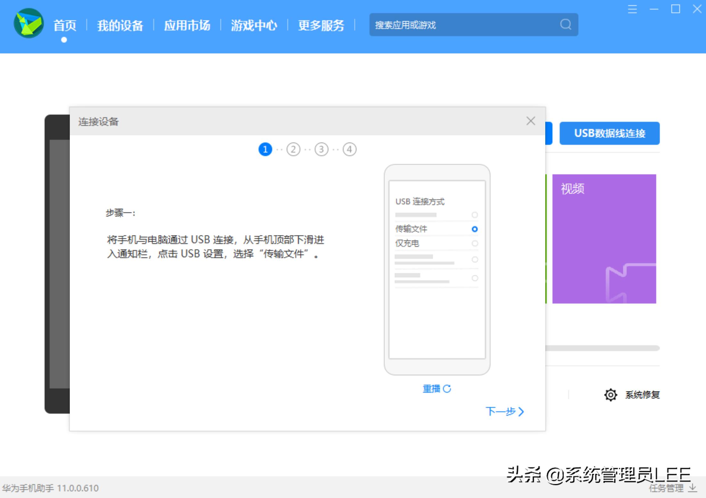Click step 2 indicator in the wizard

293,149
